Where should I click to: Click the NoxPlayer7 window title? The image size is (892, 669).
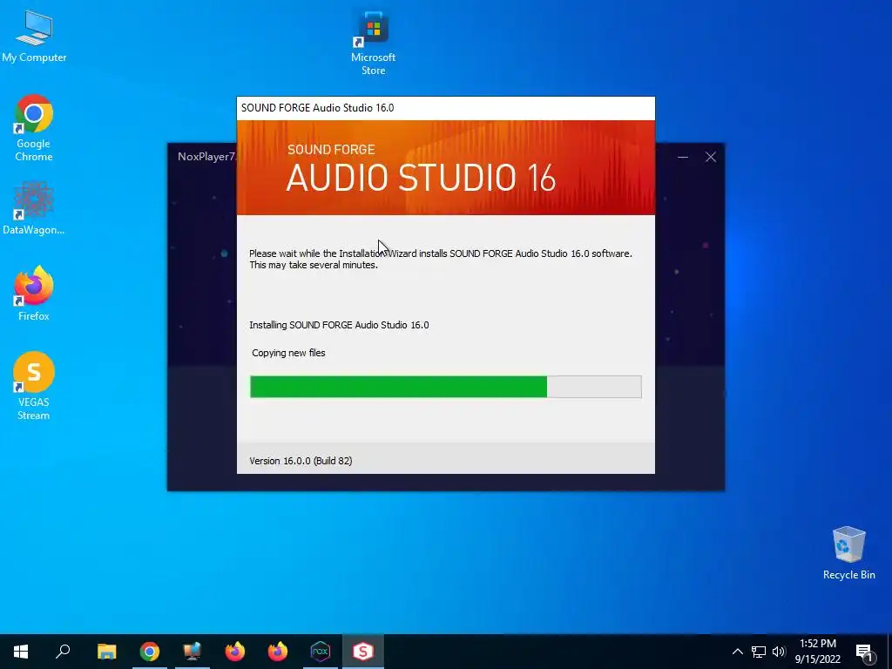(206, 157)
